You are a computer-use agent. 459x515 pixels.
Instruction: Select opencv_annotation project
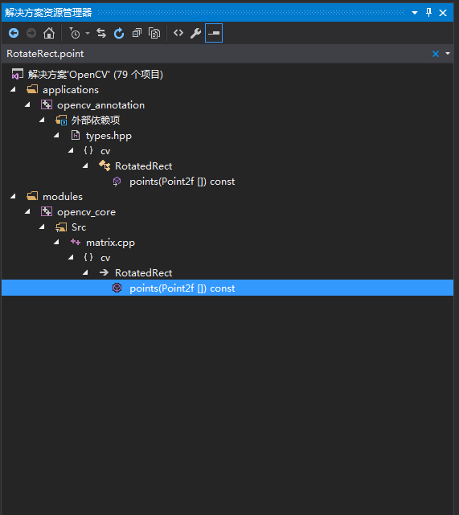100,105
